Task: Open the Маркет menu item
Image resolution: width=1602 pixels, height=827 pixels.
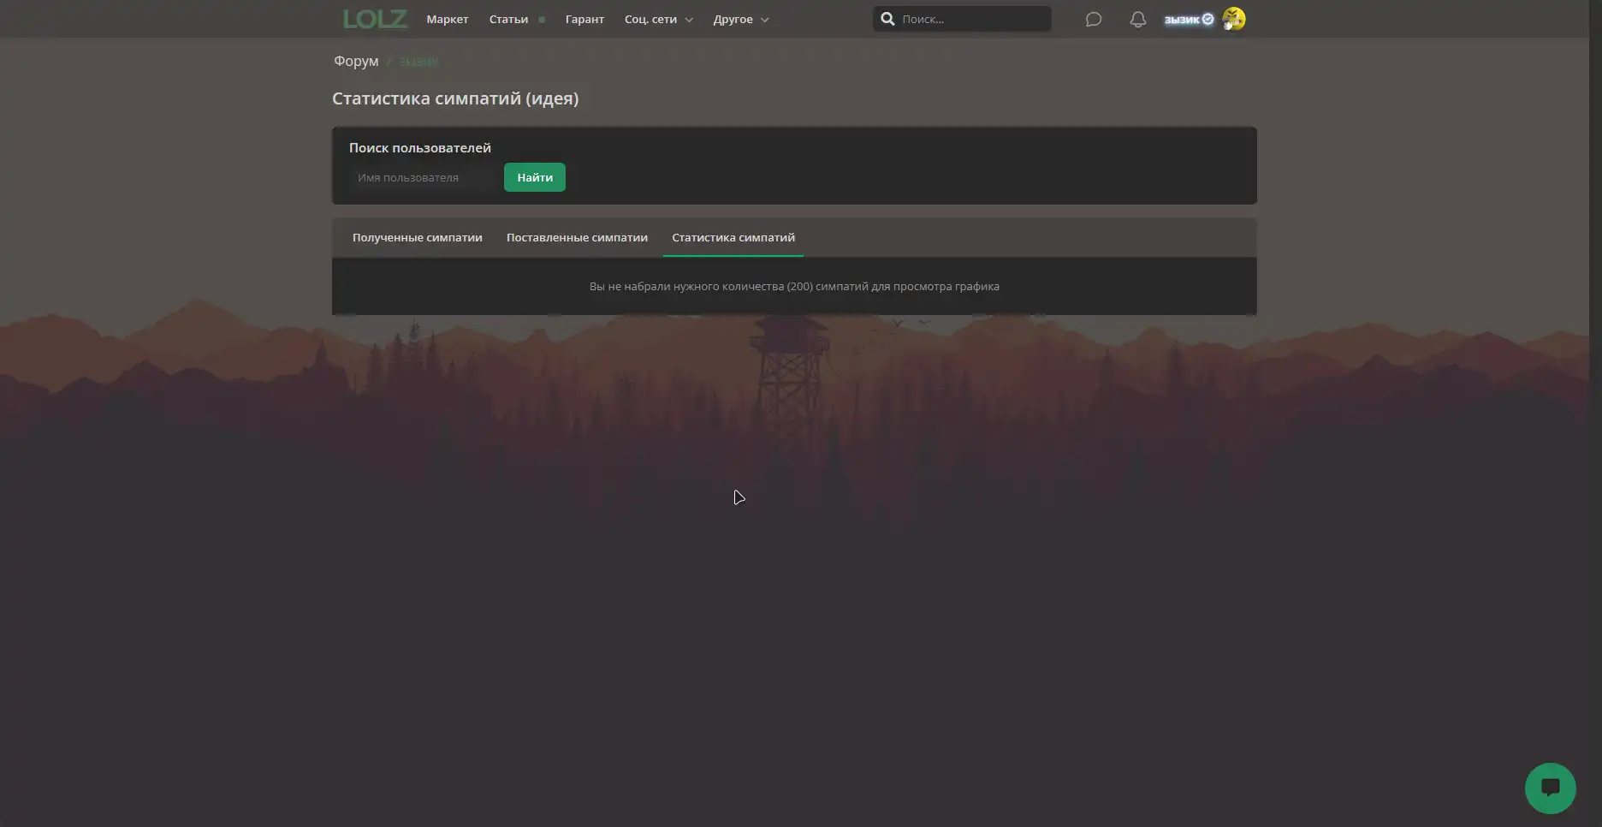Action: click(x=447, y=19)
